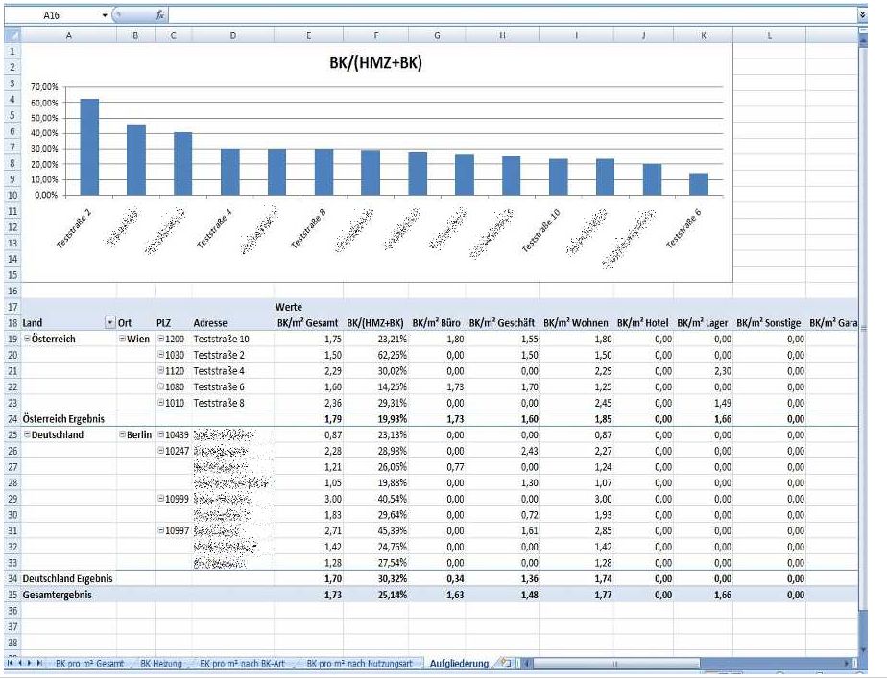Collapse the Österreich group
The image size is (887, 679).
tap(27, 339)
